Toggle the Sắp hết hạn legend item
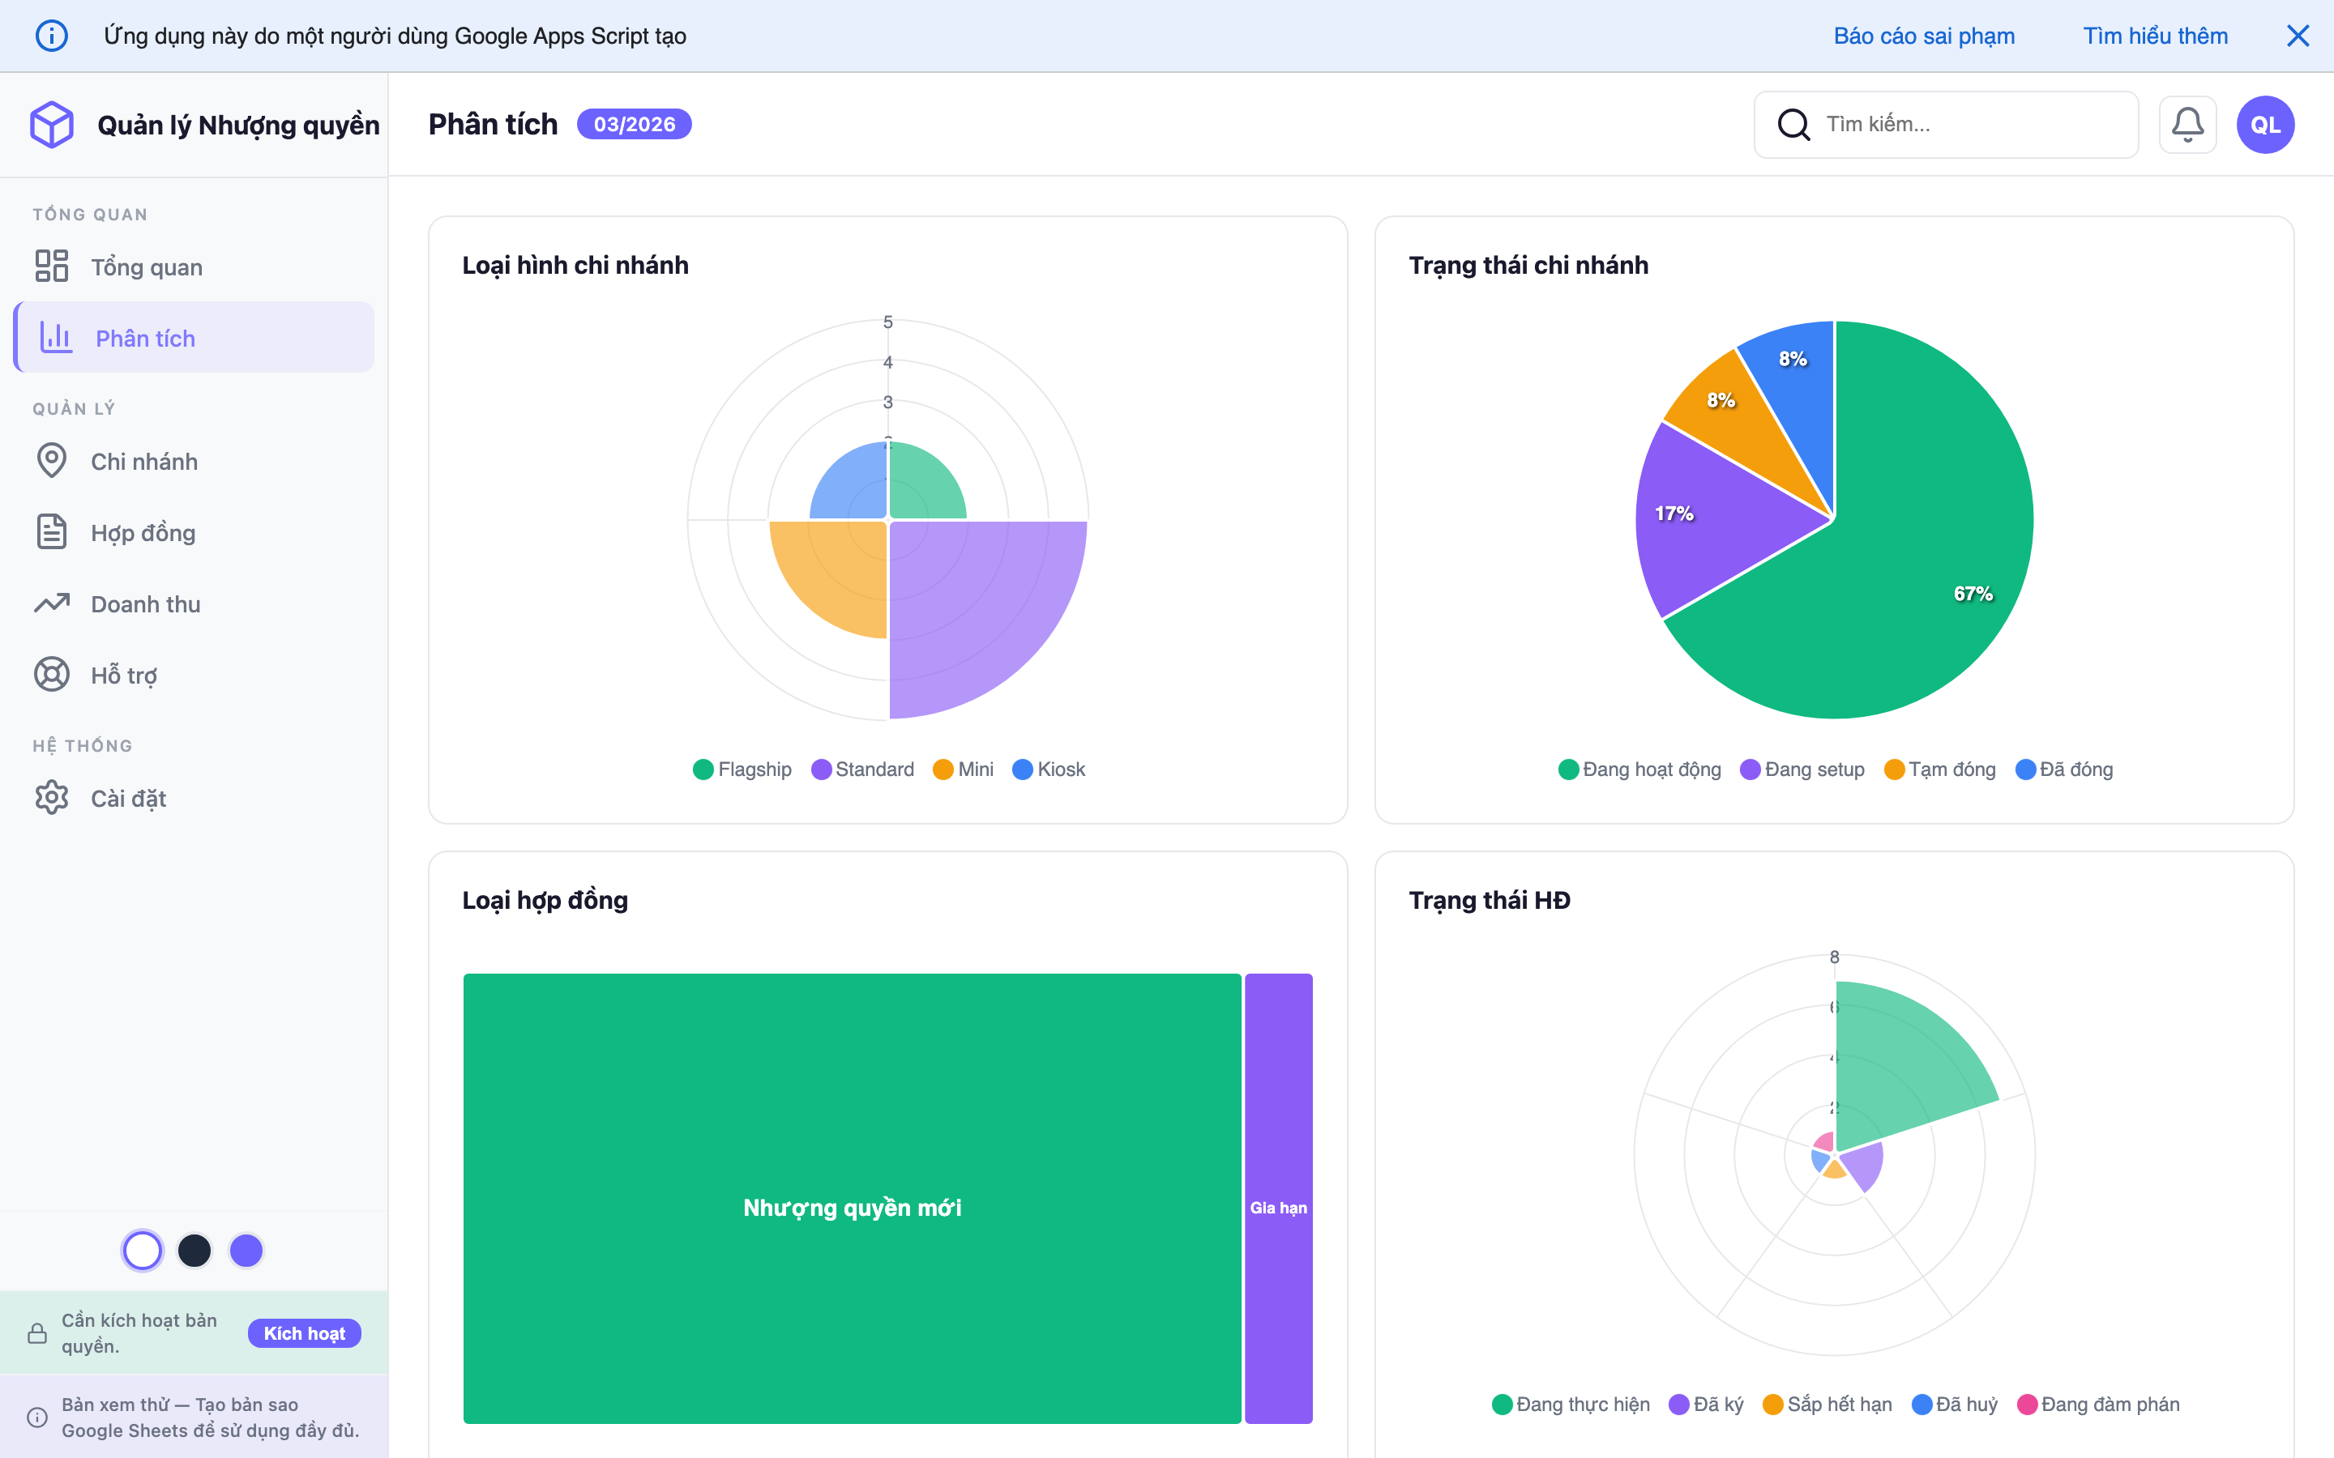Viewport: 2334px width, 1458px height. (x=1827, y=1404)
